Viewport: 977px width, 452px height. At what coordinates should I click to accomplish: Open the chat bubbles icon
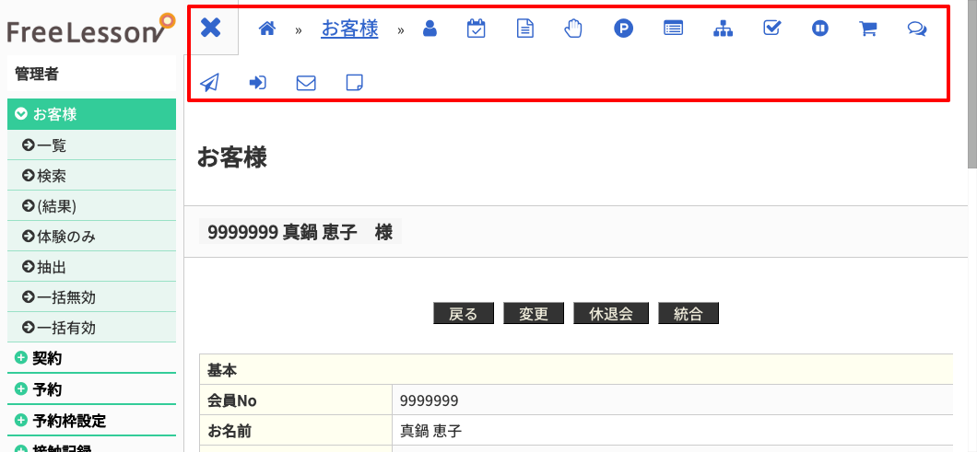pos(916,29)
